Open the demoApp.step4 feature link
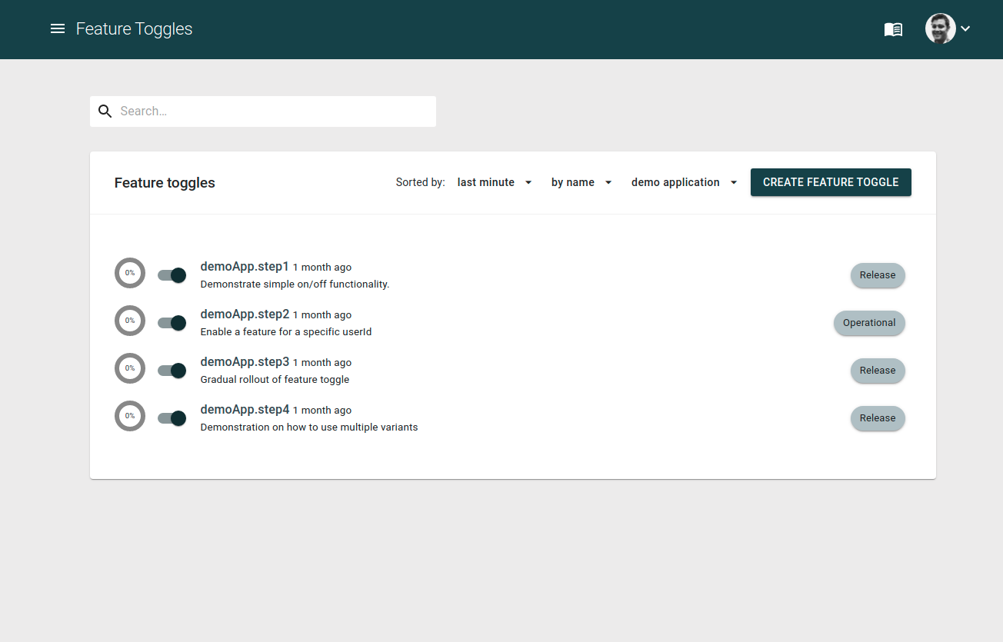This screenshot has height=642, width=1003. tap(245, 410)
